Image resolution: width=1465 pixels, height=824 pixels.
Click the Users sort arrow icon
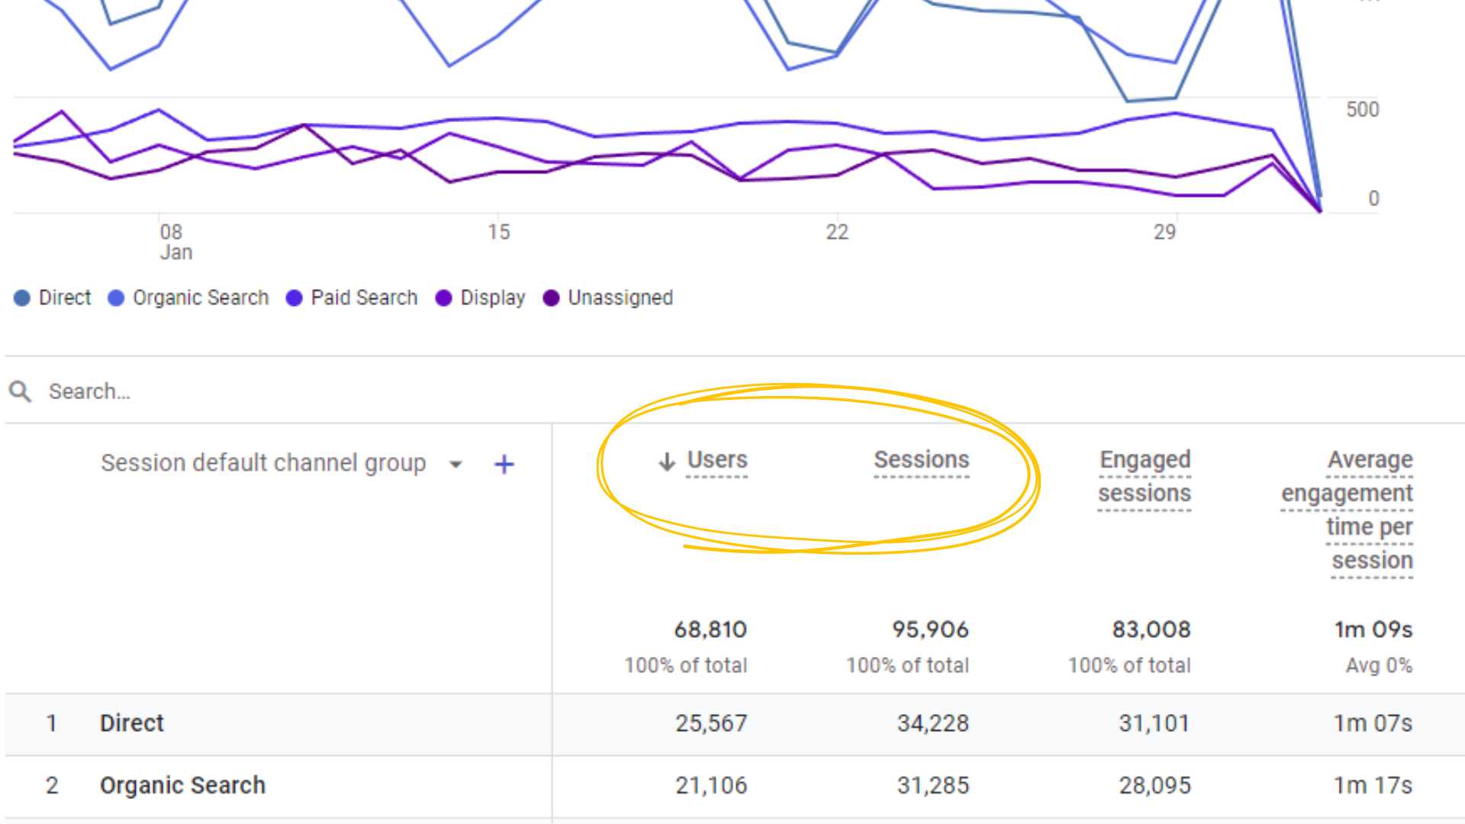pyautogui.click(x=667, y=462)
